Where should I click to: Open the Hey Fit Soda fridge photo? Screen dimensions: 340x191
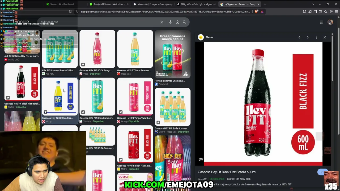point(173,159)
